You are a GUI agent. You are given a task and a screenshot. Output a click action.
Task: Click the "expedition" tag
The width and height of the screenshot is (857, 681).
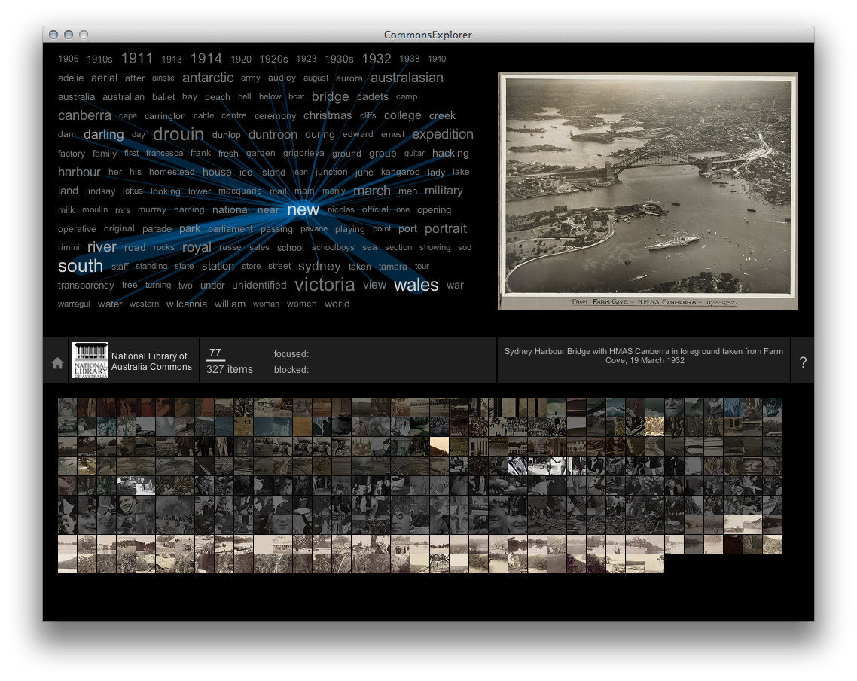pyautogui.click(x=443, y=134)
